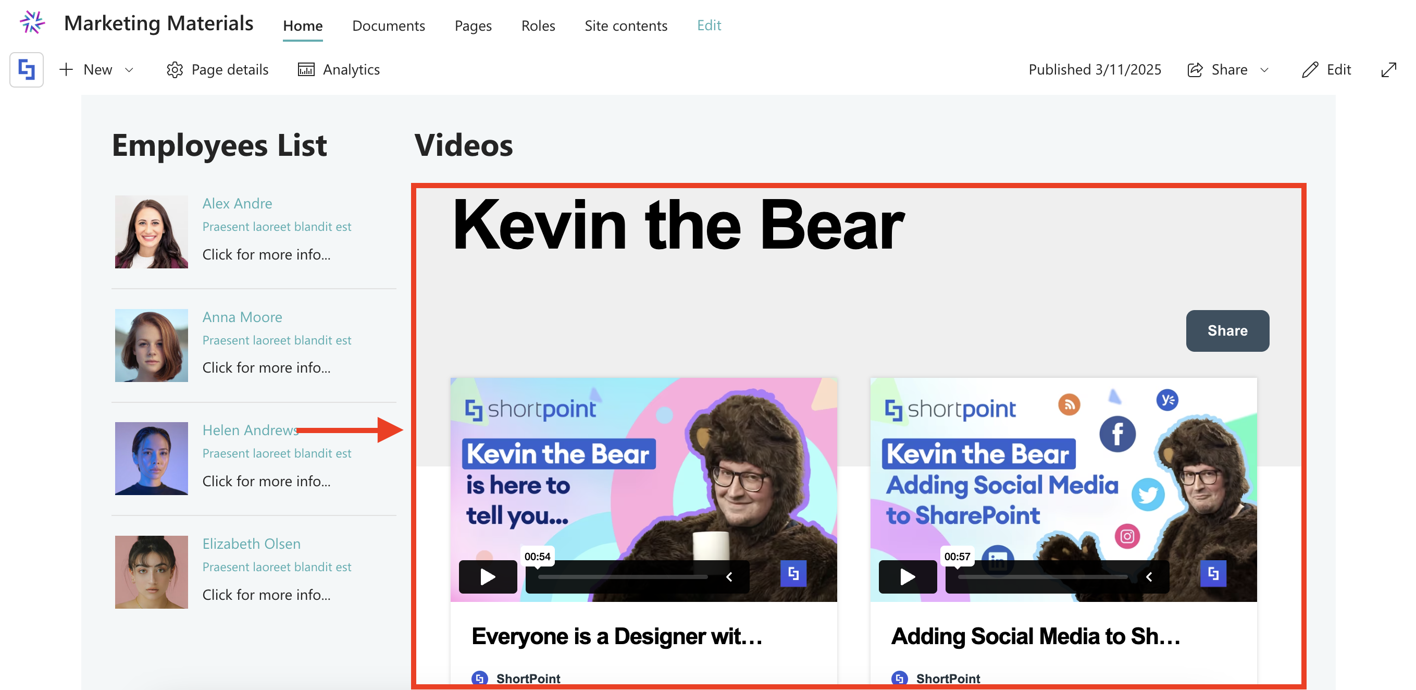Screen dimensions: 1416x690
Task: Open the Analytics chart icon
Action: (306, 70)
